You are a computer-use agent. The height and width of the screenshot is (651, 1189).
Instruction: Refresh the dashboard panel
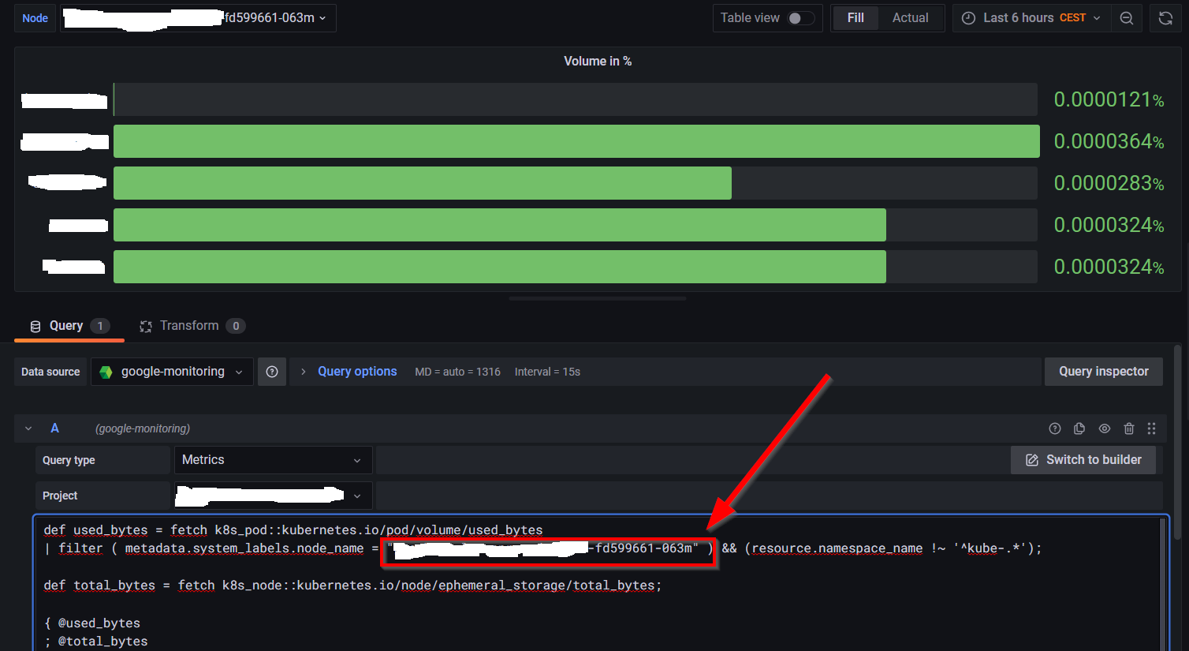pos(1165,17)
